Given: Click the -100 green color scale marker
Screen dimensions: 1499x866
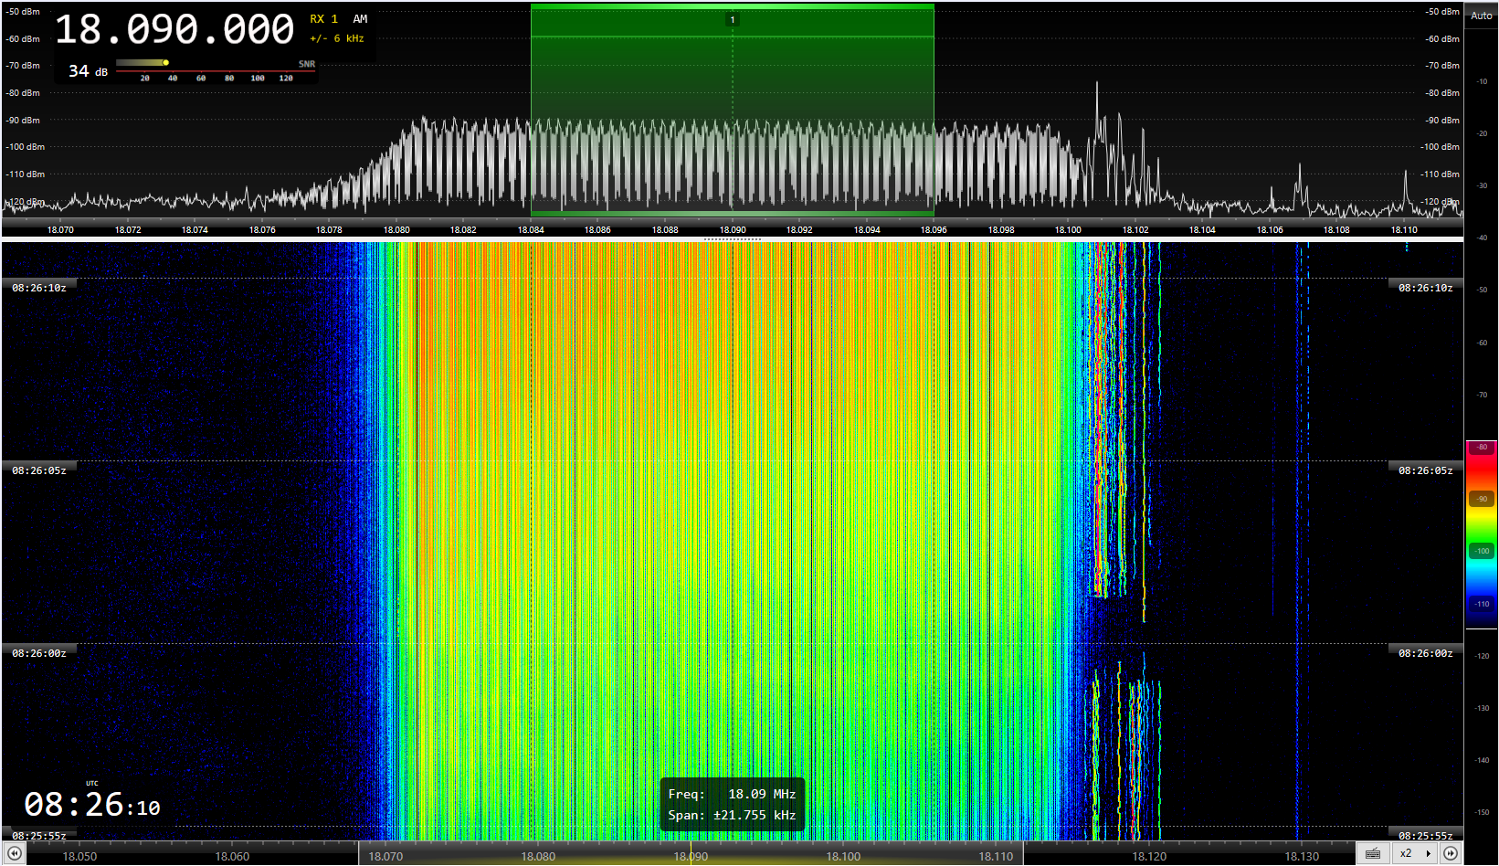Looking at the screenshot, I should pyautogui.click(x=1482, y=551).
